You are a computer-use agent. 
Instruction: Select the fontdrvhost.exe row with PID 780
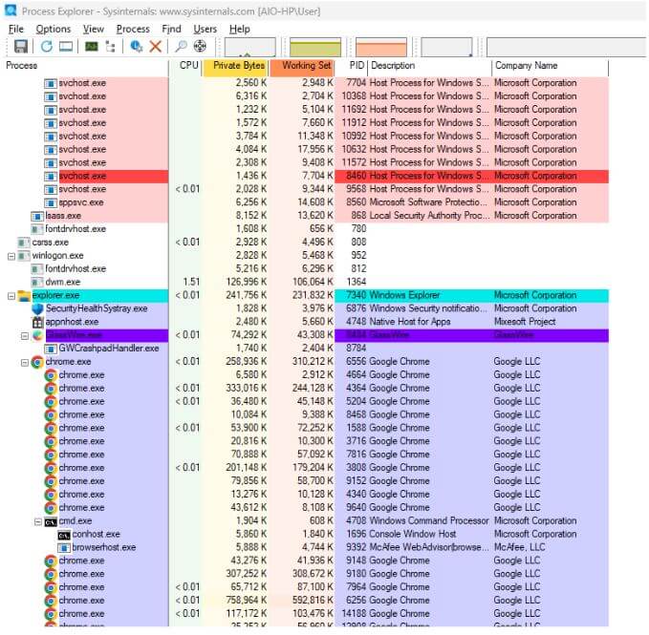click(306, 229)
